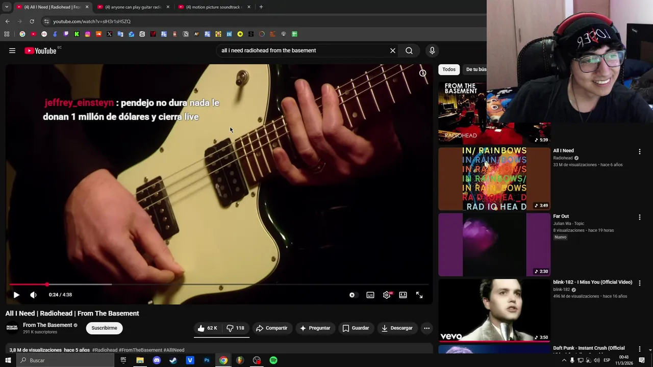Save the video with Guardar

click(x=356, y=328)
